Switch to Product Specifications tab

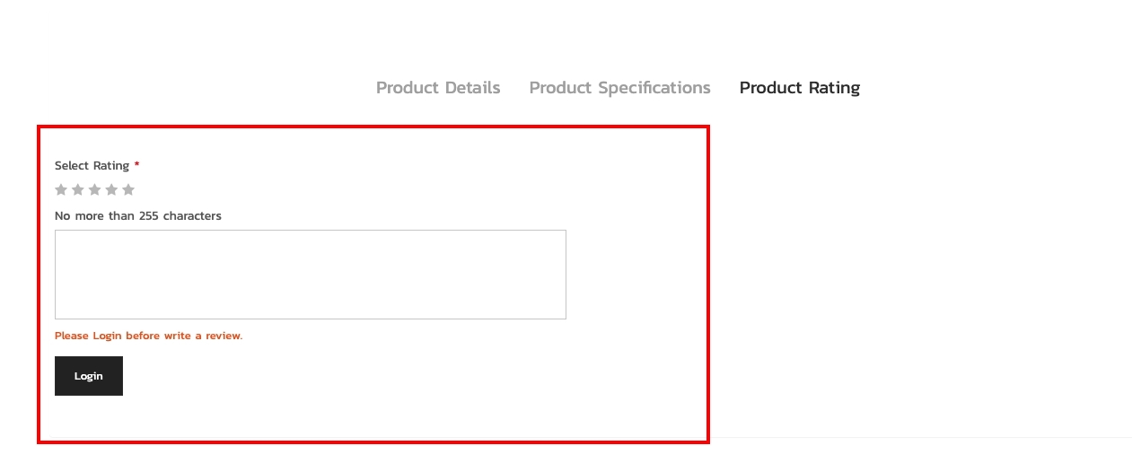[619, 88]
